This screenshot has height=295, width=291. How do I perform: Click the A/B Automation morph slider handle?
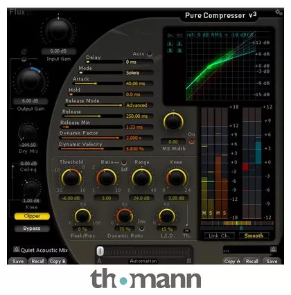(100, 251)
